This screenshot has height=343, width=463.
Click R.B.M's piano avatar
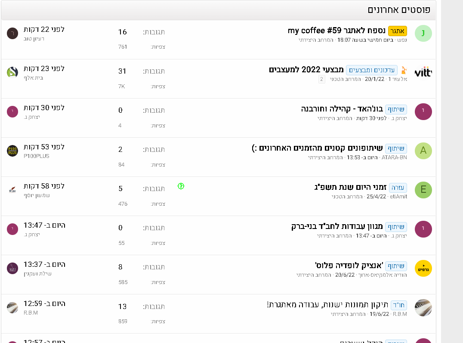pos(423,307)
